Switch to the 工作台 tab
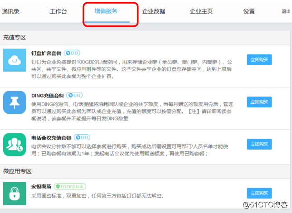292x213 pixels. point(58,11)
